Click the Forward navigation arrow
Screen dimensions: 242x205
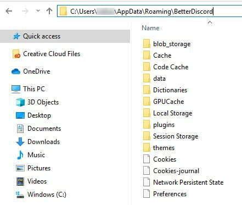(25, 11)
